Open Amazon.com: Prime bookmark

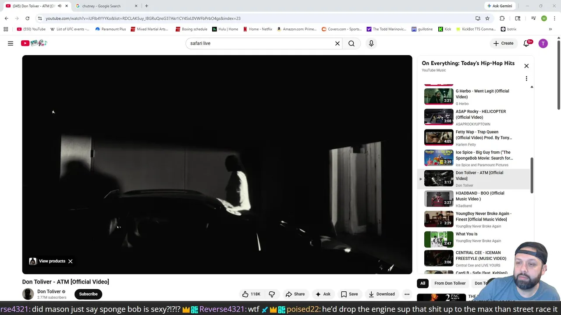pyautogui.click(x=297, y=29)
